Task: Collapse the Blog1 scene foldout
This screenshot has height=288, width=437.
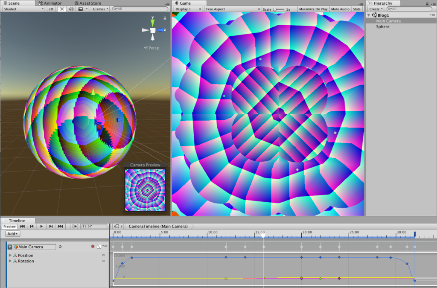Action: tap(369, 15)
